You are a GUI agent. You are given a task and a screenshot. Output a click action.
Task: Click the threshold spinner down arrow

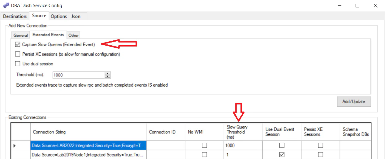coord(107,76)
